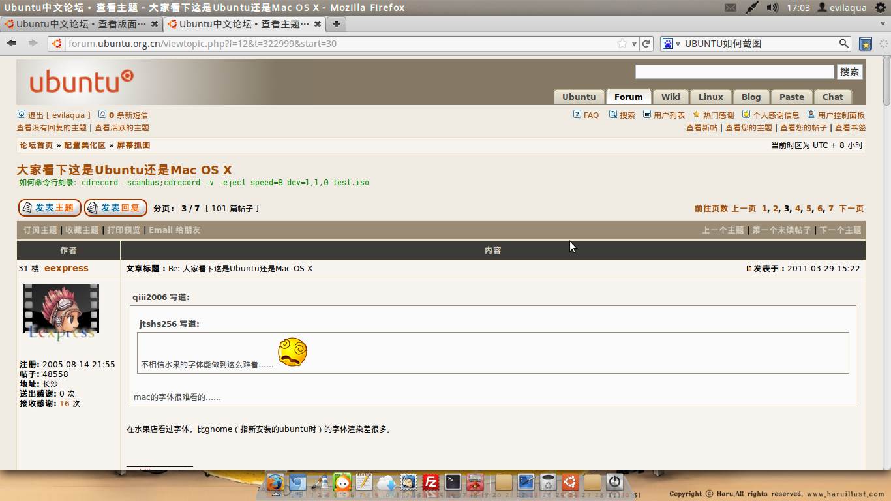Open the notepad text editor in dock
This screenshot has width=891, height=501.
coord(364,483)
